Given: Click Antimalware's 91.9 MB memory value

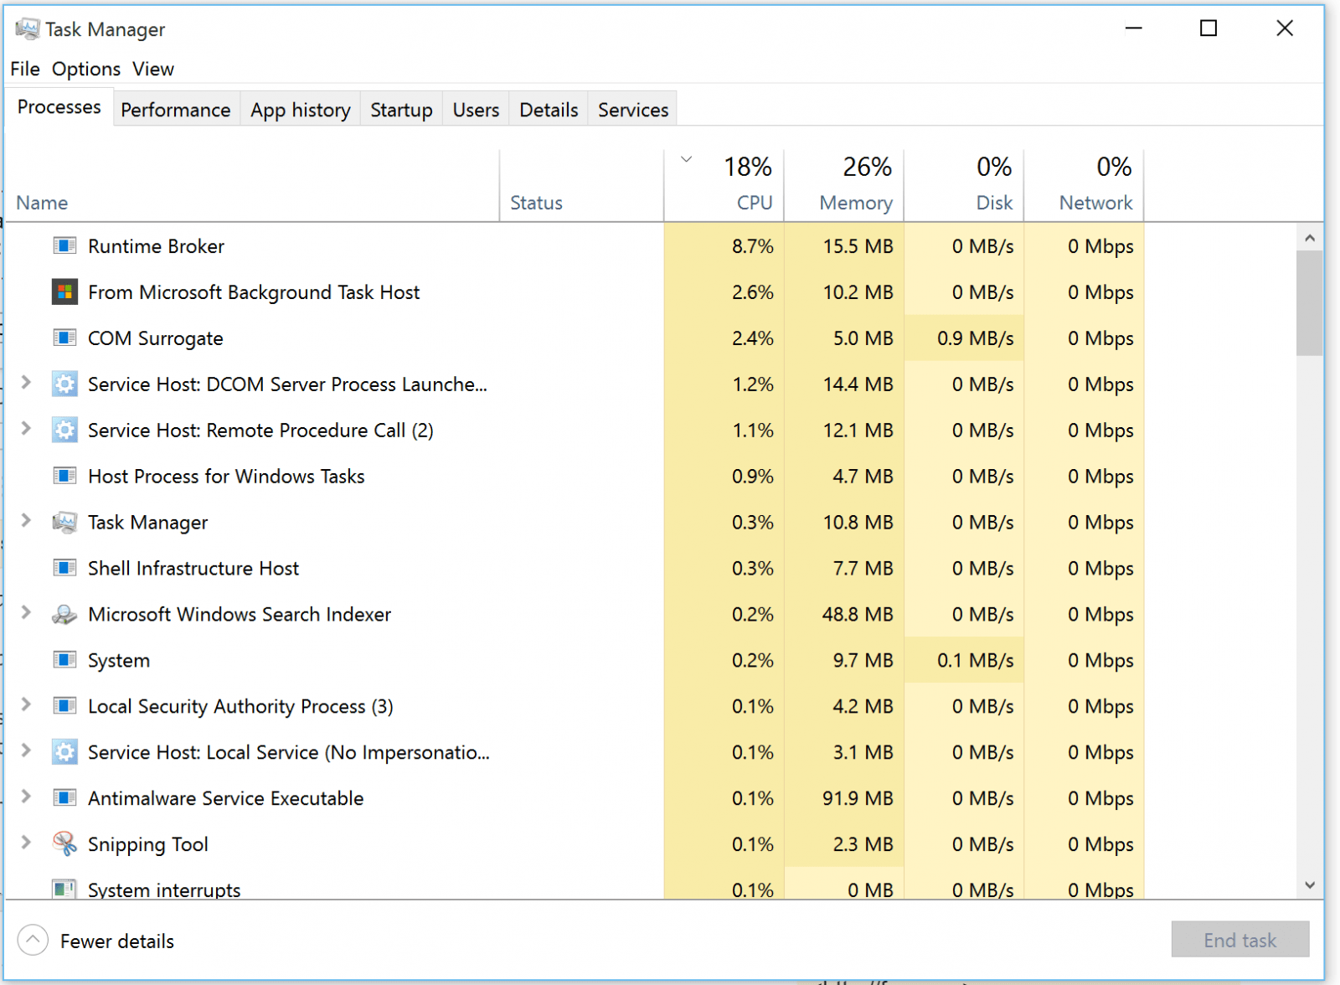Looking at the screenshot, I should (x=858, y=798).
